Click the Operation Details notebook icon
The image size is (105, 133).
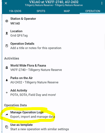[7, 46]
